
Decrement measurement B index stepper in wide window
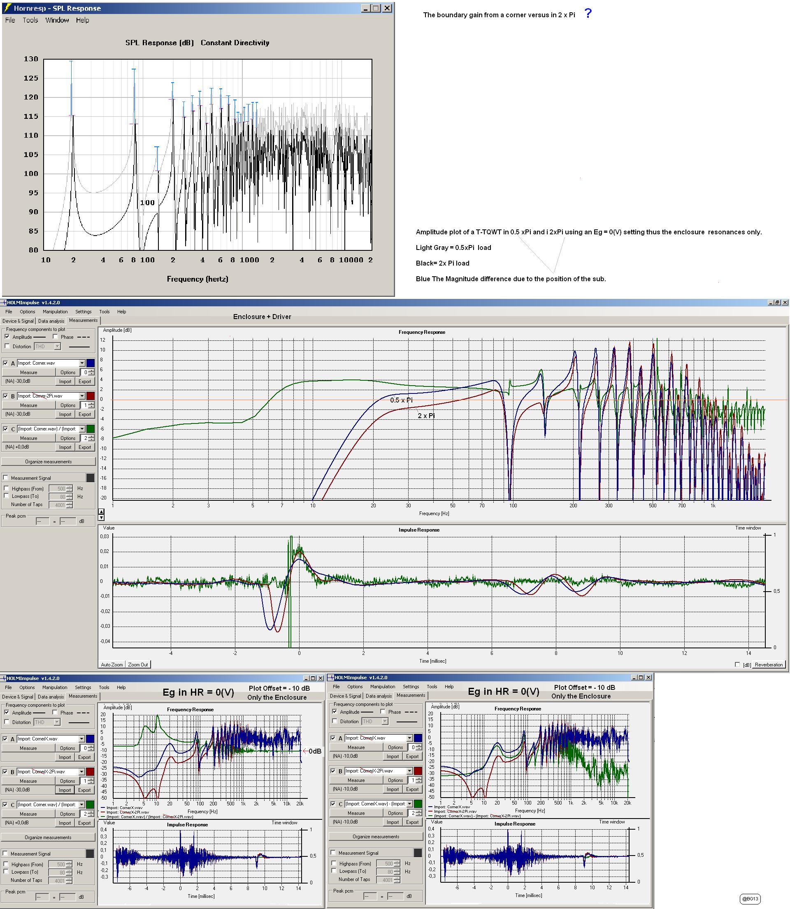click(91, 407)
